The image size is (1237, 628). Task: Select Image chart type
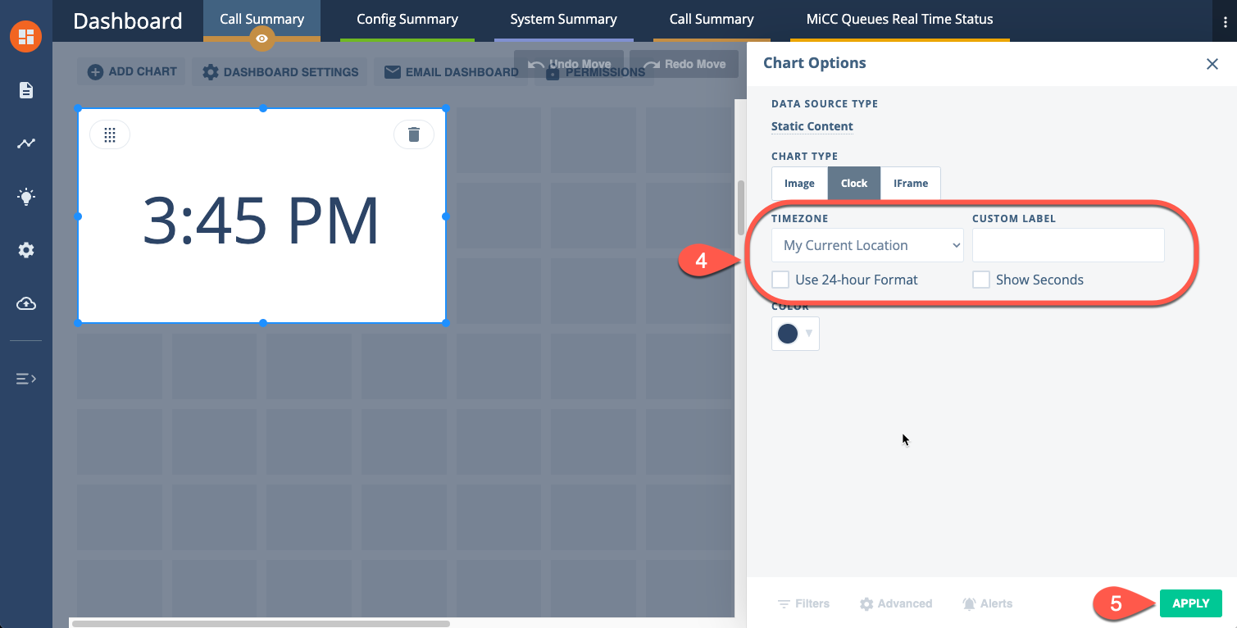pyautogui.click(x=799, y=184)
